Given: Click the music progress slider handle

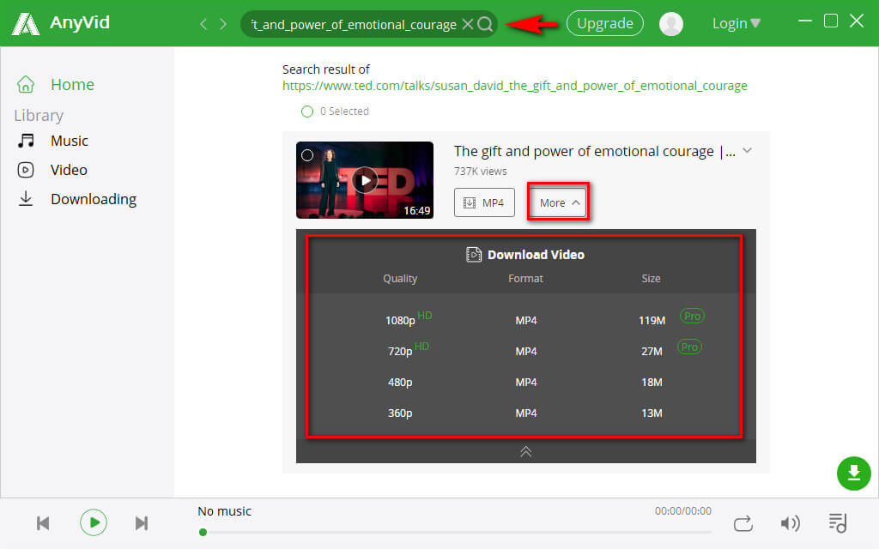Looking at the screenshot, I should pyautogui.click(x=203, y=532).
